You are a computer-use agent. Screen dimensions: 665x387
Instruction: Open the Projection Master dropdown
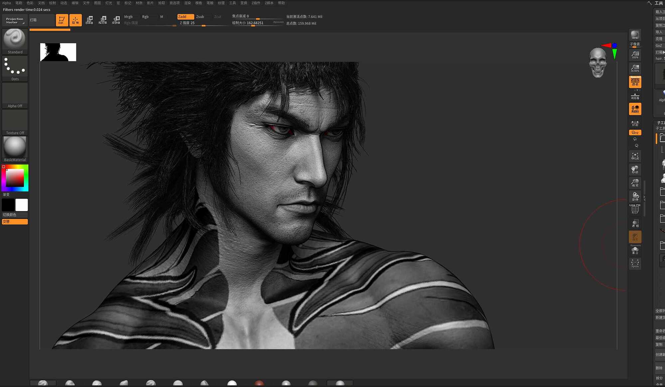click(x=15, y=20)
